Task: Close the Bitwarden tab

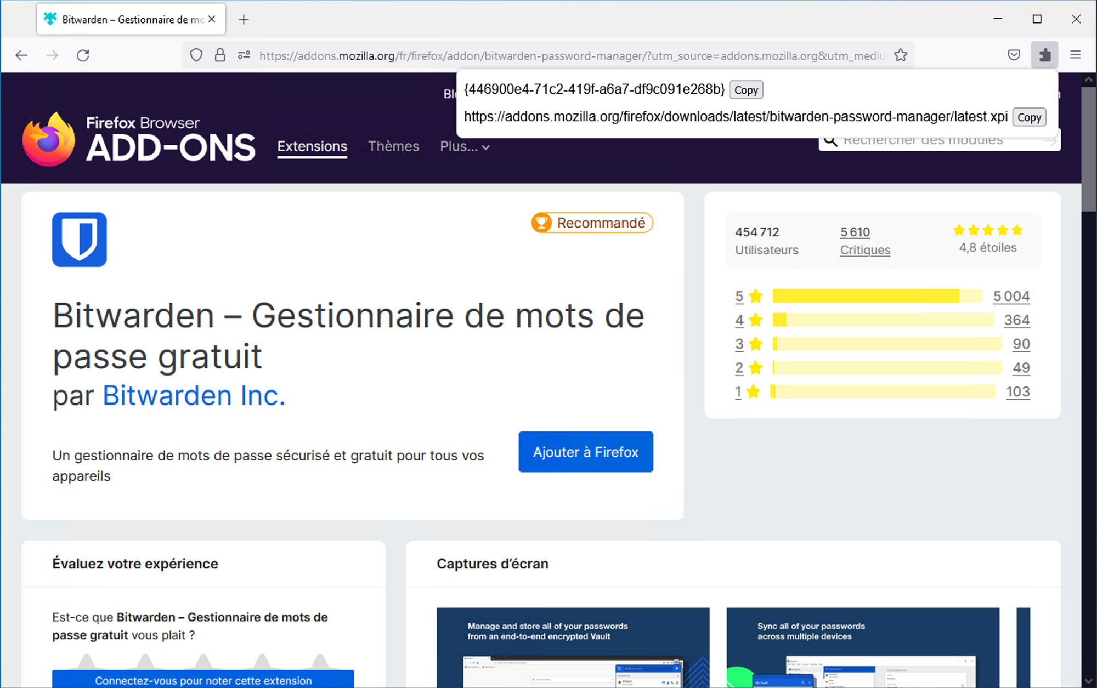Action: [212, 19]
